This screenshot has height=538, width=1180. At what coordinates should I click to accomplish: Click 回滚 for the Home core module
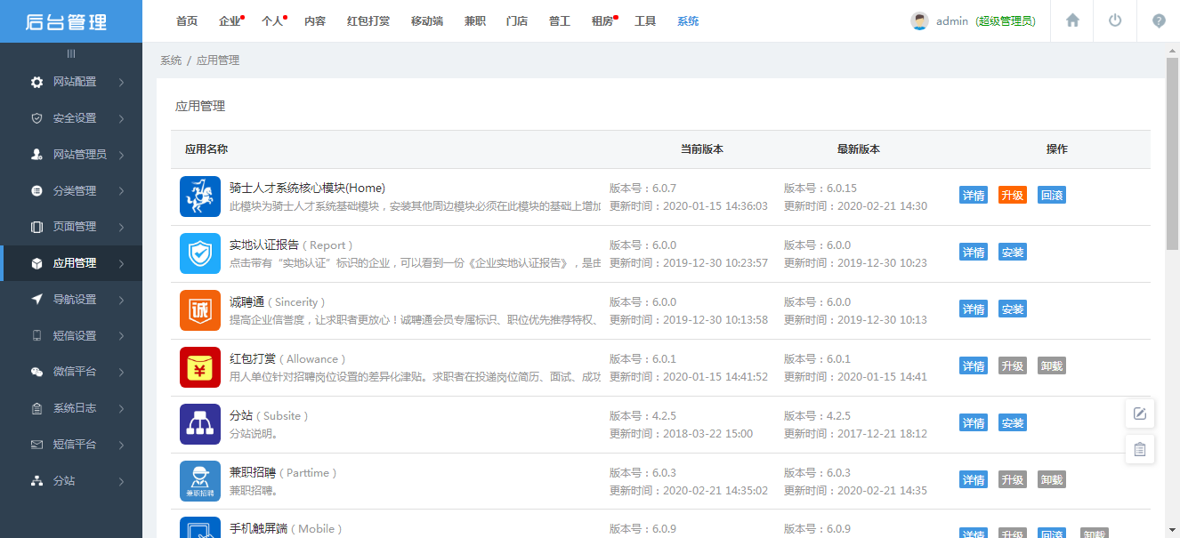(x=1052, y=196)
